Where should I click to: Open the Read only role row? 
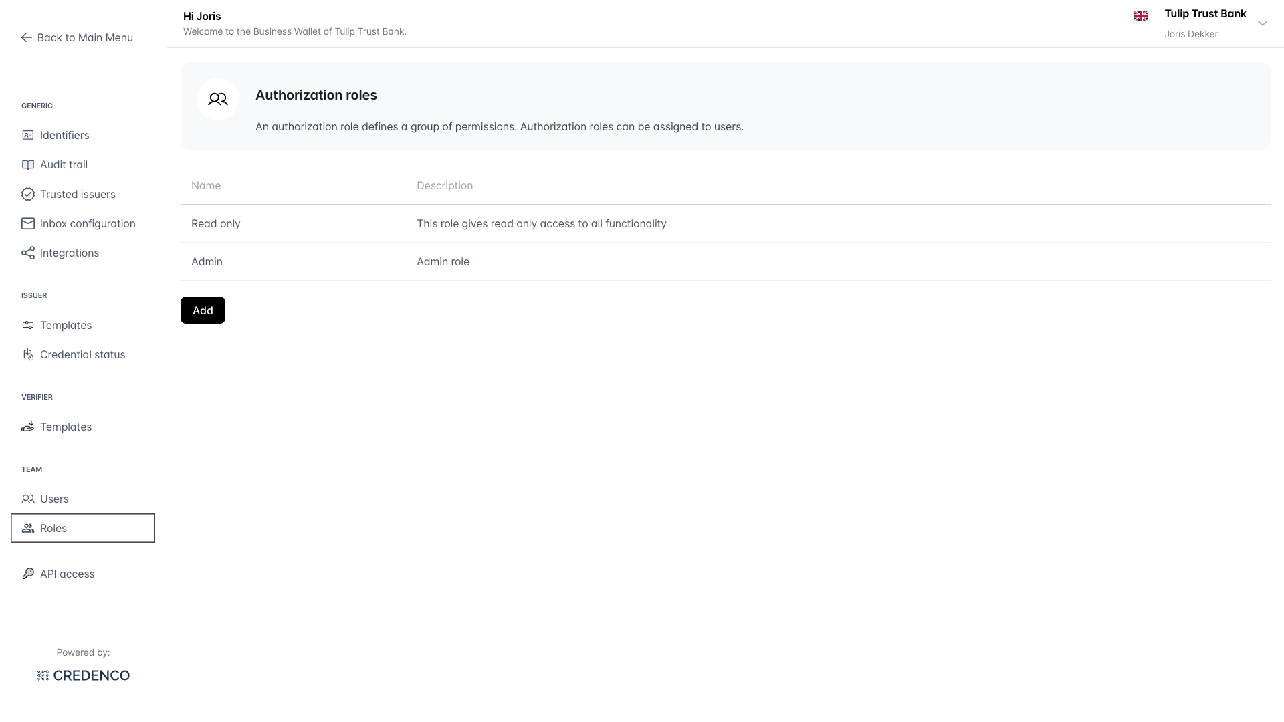(x=725, y=223)
